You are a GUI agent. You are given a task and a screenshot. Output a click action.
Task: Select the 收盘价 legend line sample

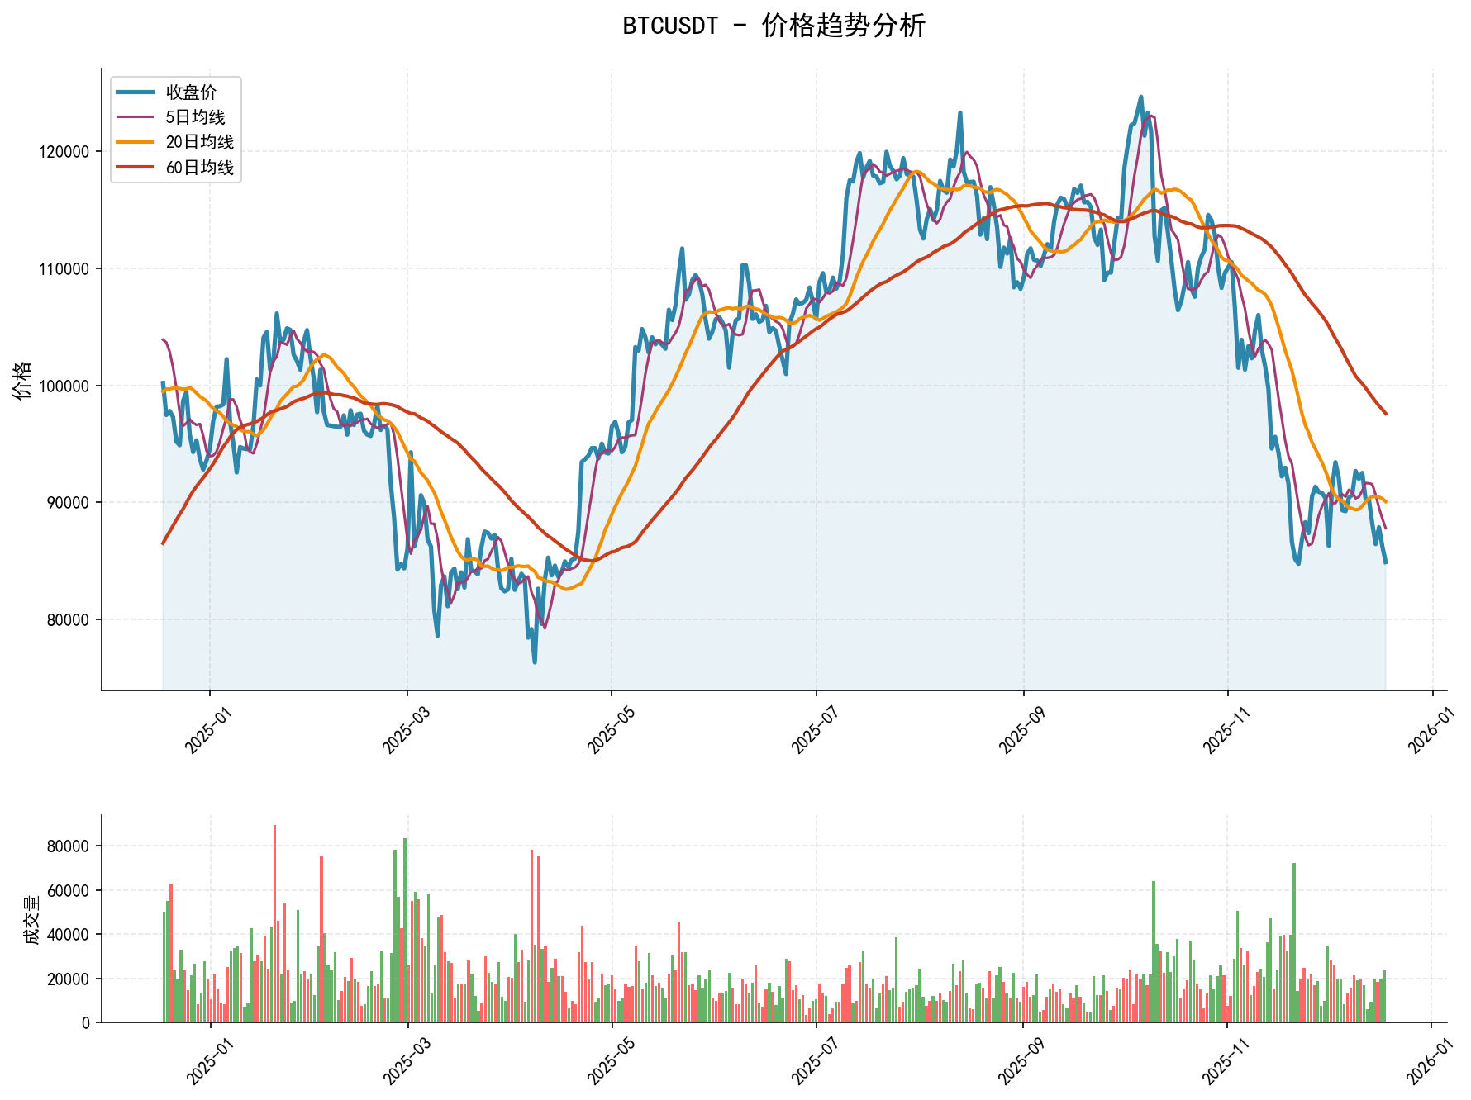click(135, 91)
